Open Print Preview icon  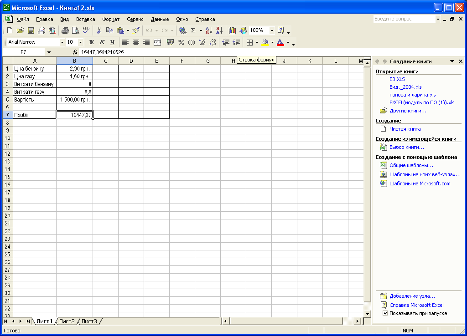(x=76, y=31)
